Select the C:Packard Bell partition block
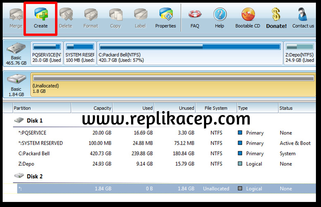 (x=190, y=53)
